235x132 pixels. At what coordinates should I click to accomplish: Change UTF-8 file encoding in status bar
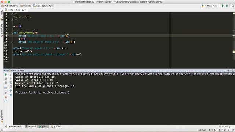click(223, 130)
